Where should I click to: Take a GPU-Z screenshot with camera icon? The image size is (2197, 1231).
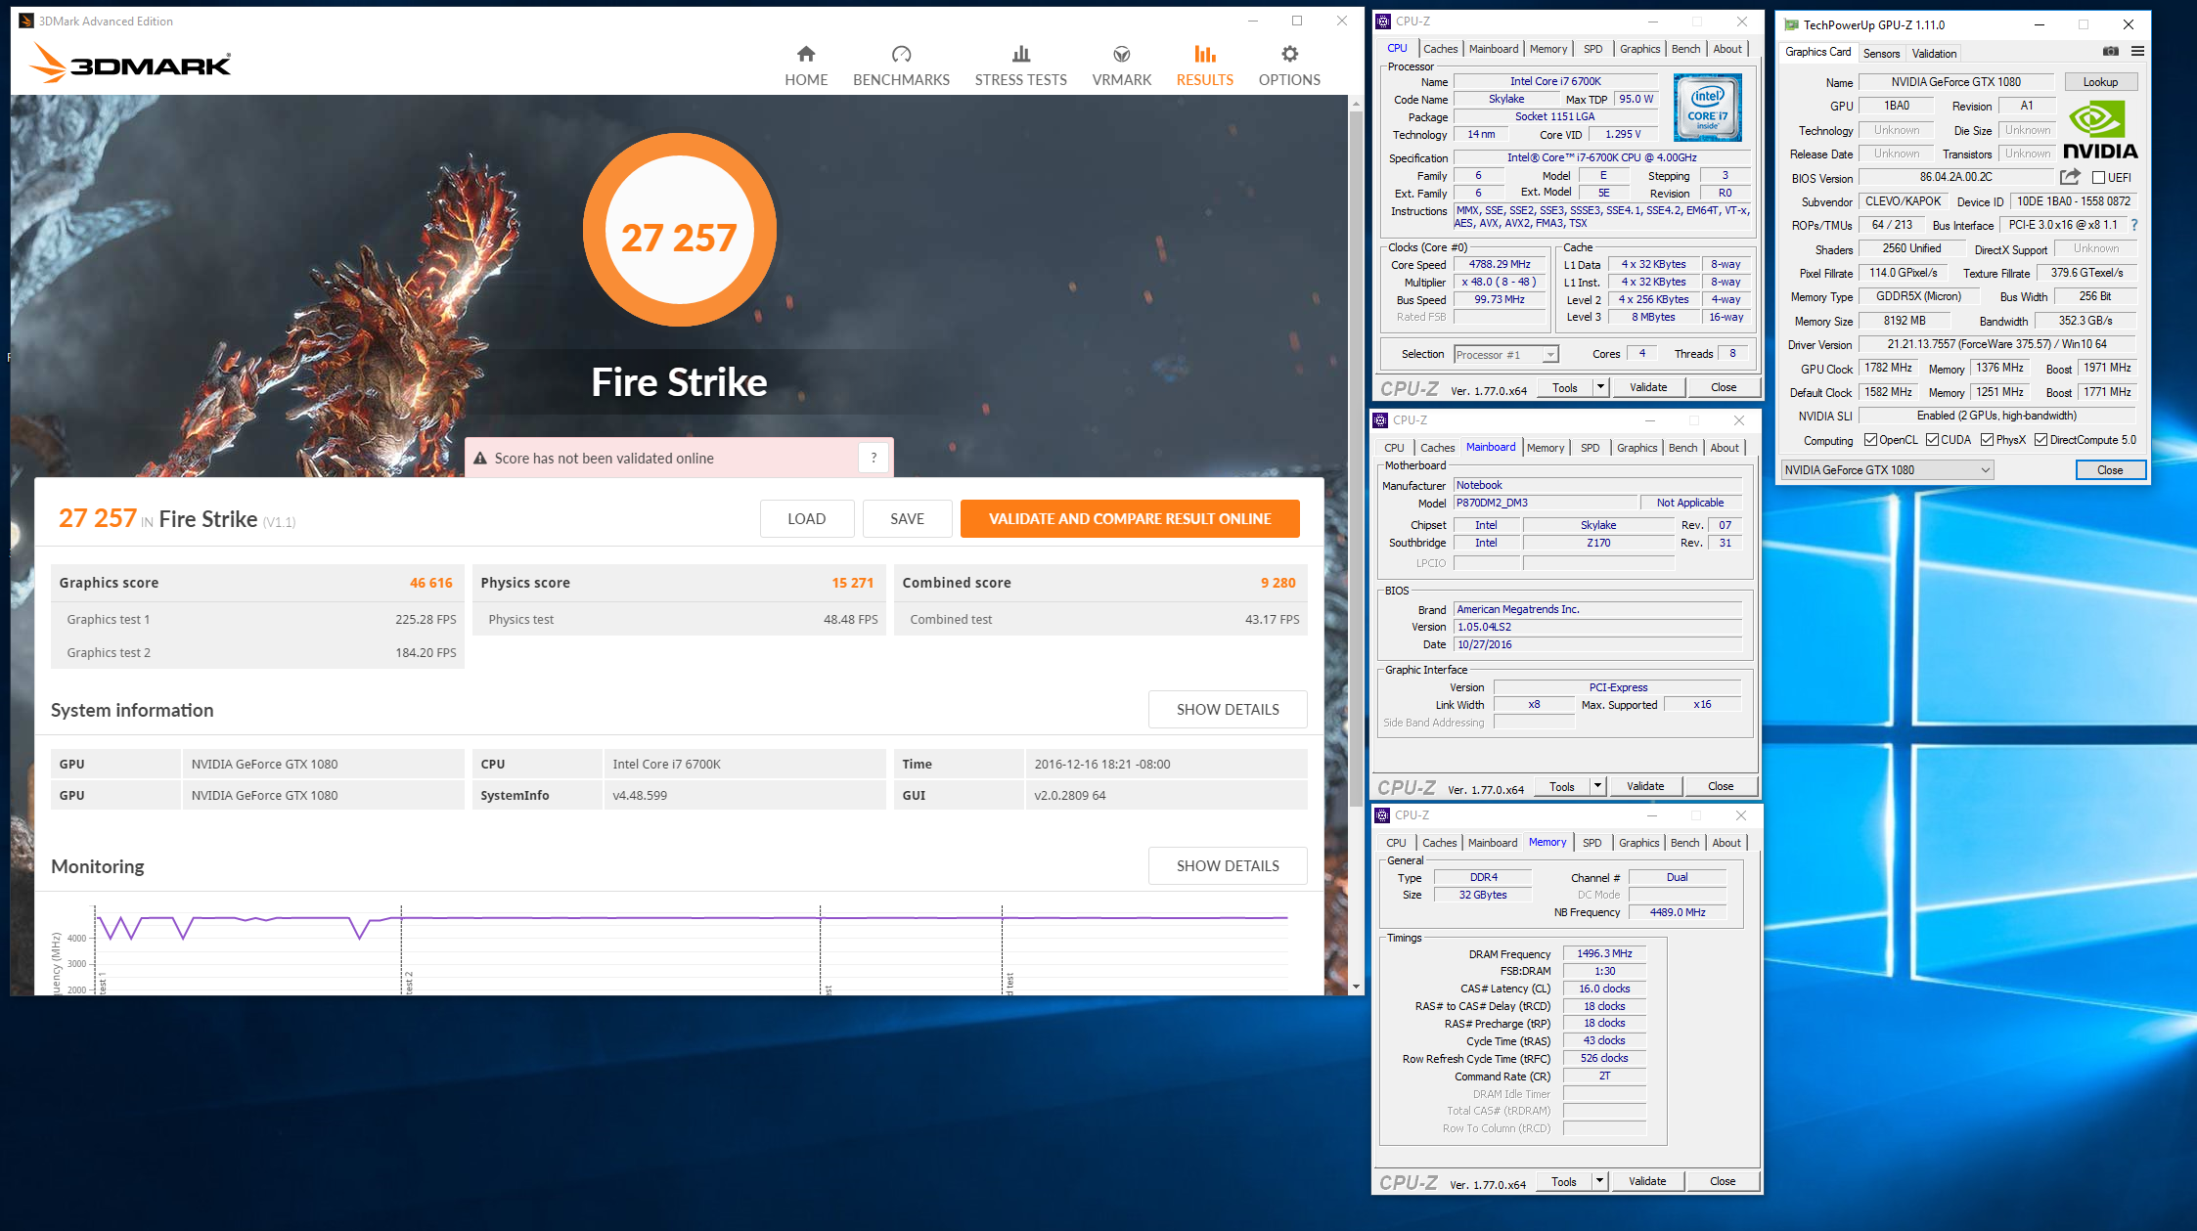[x=2110, y=51]
